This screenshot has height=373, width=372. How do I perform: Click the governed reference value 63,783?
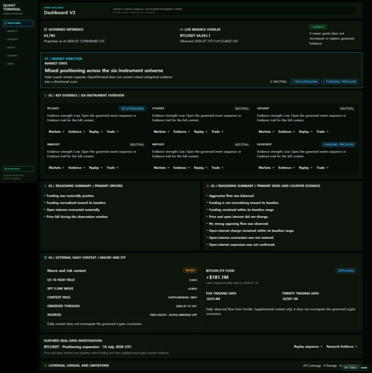coord(49,36)
